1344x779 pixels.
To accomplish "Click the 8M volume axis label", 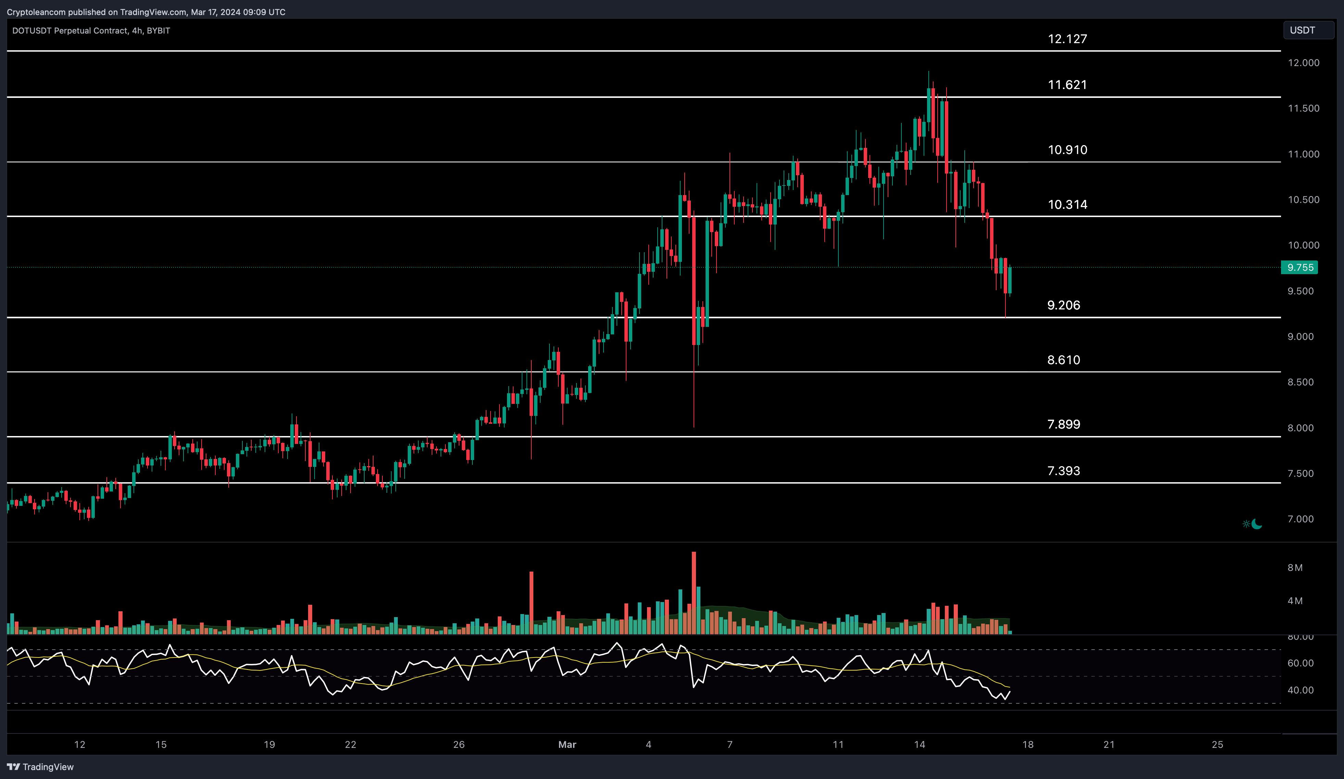I will 1295,568.
